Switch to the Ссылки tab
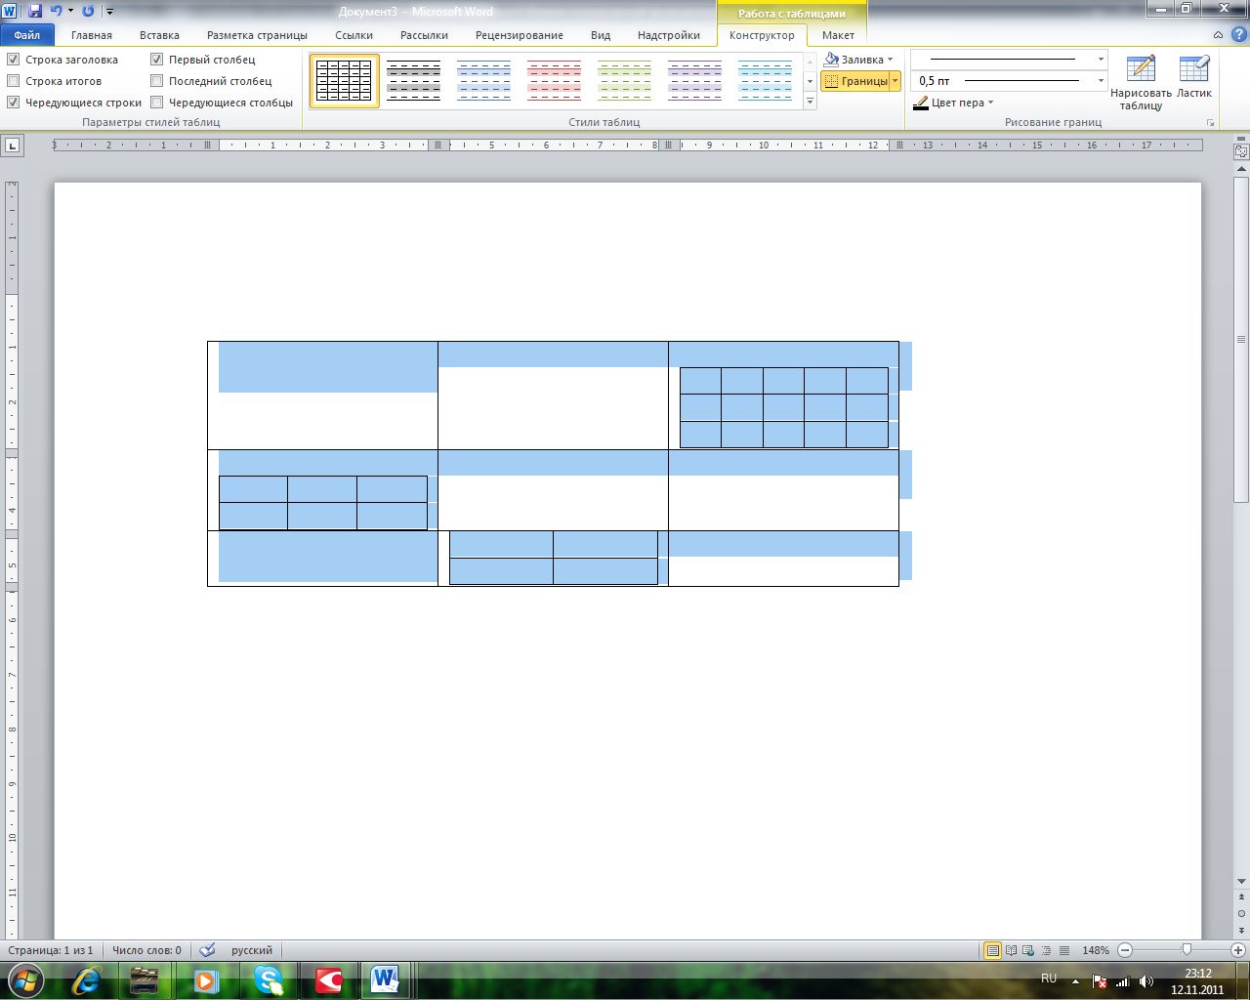This screenshot has height=1000, width=1250. pos(354,35)
